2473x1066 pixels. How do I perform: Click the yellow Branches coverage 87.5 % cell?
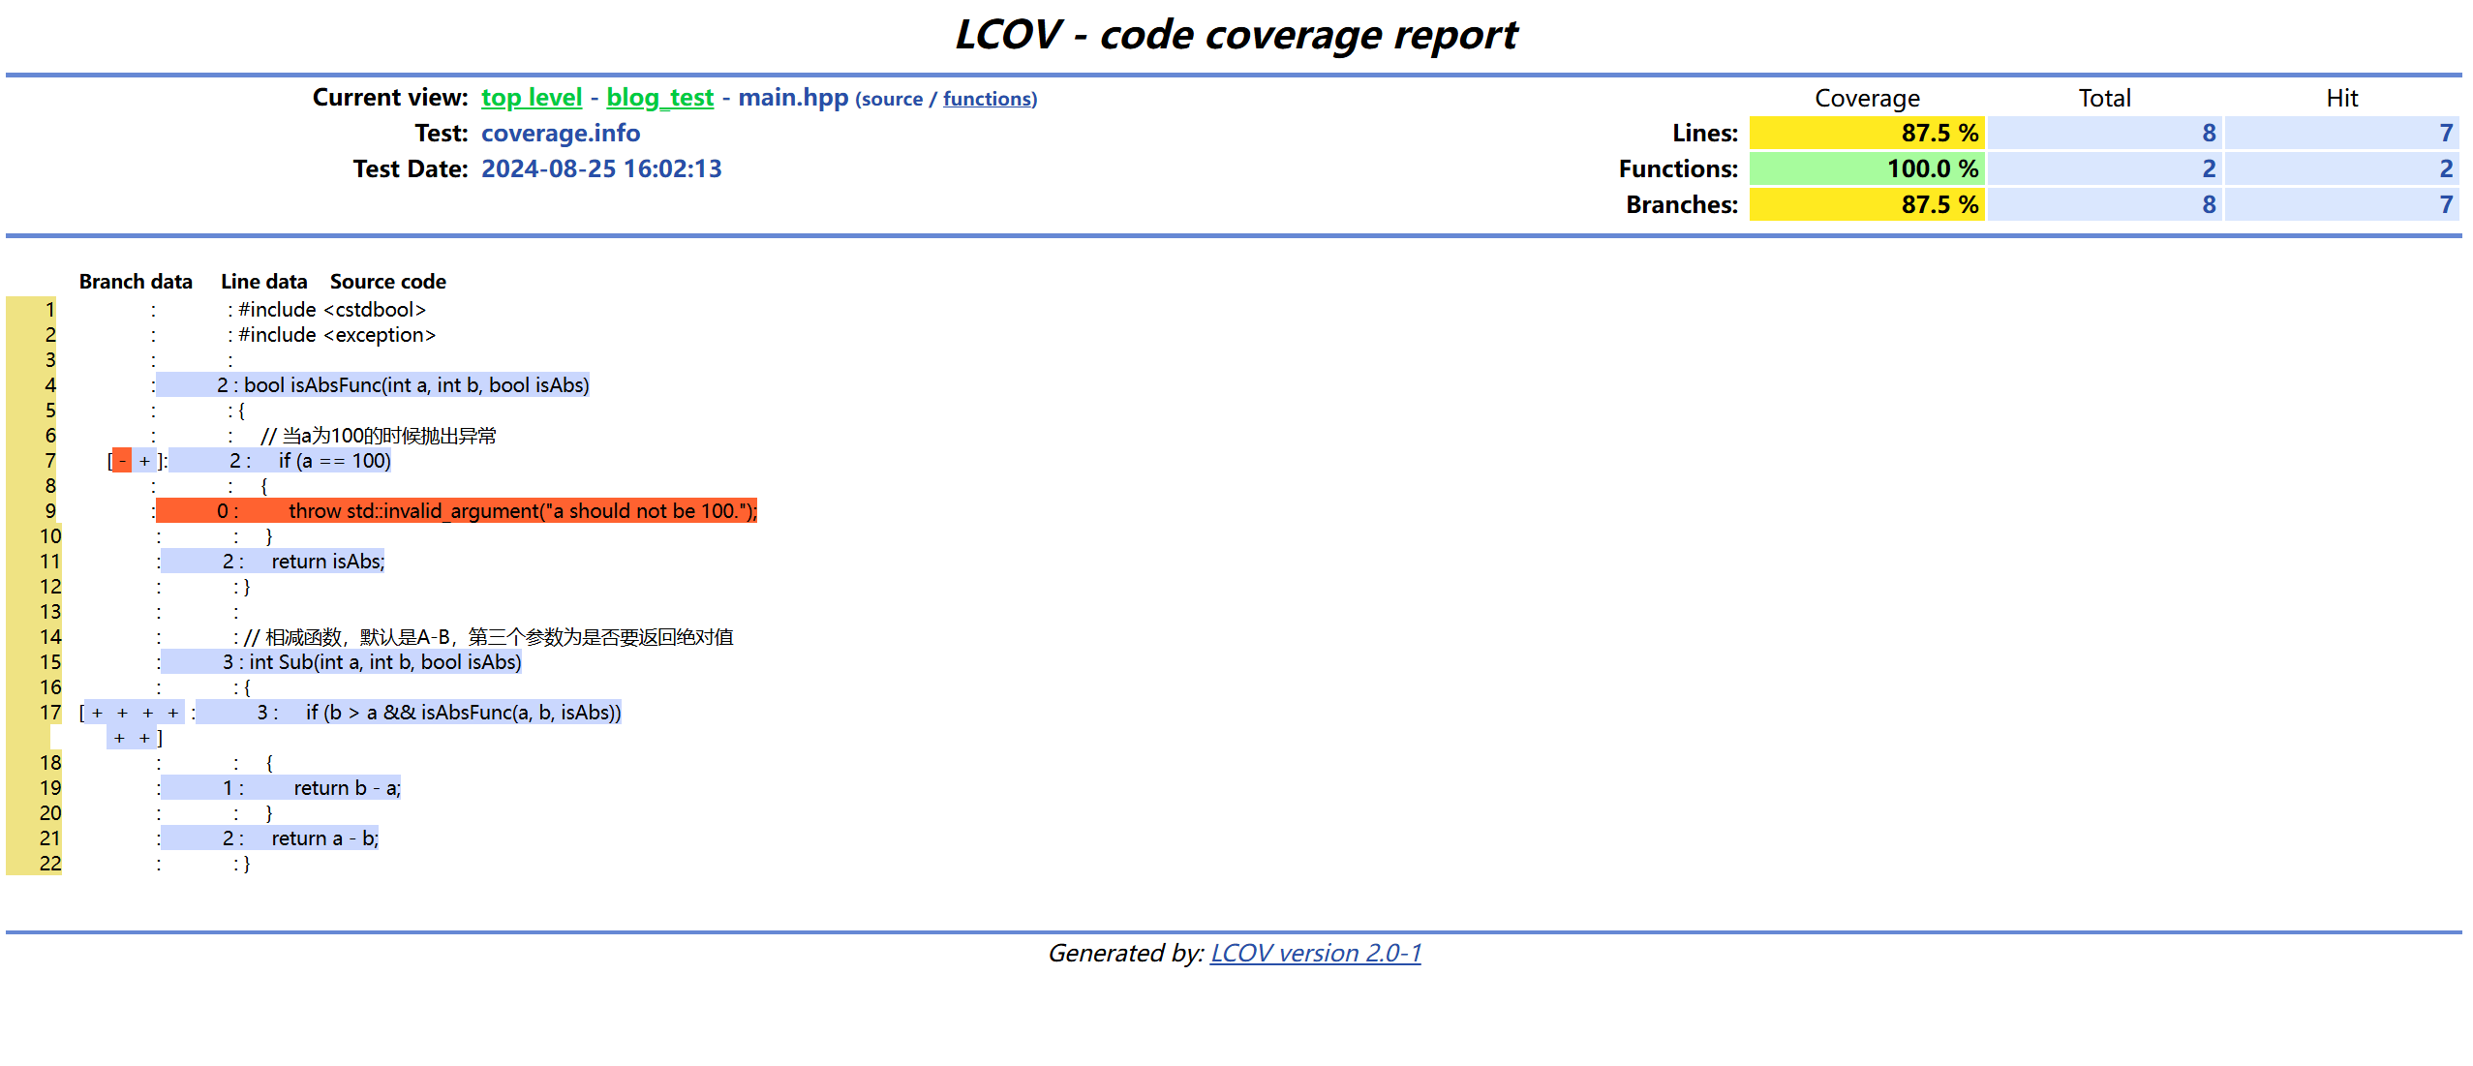1866,204
